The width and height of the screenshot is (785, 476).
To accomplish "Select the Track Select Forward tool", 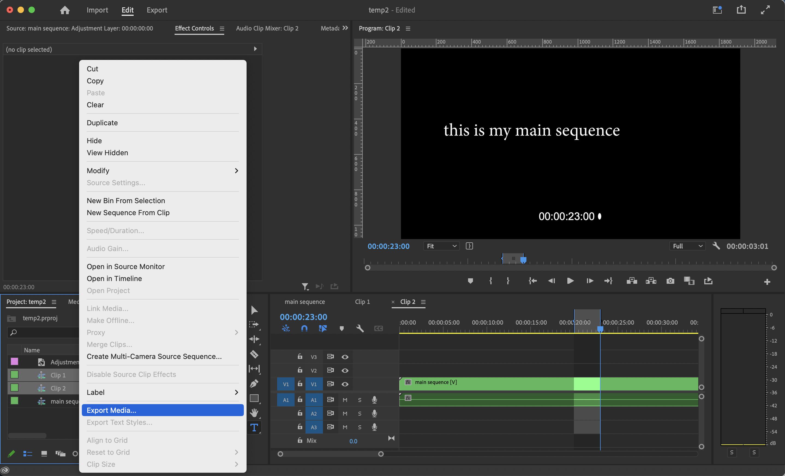I will (254, 325).
